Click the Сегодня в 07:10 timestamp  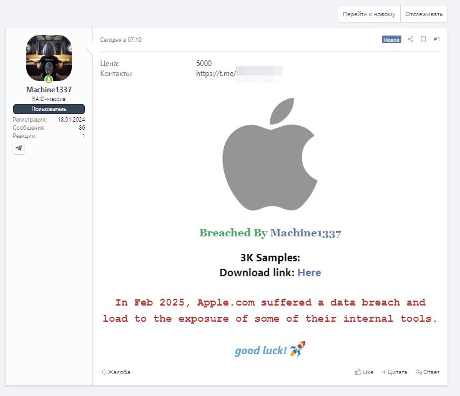pos(120,40)
